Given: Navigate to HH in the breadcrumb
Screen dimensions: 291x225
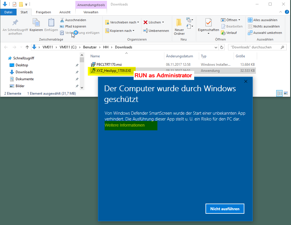Looking at the screenshot, I should (x=106, y=47).
